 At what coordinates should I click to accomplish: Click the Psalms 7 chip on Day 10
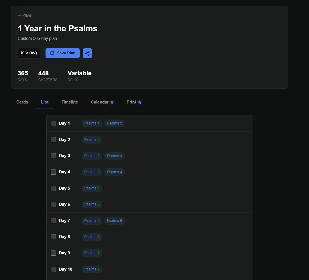[92, 269]
